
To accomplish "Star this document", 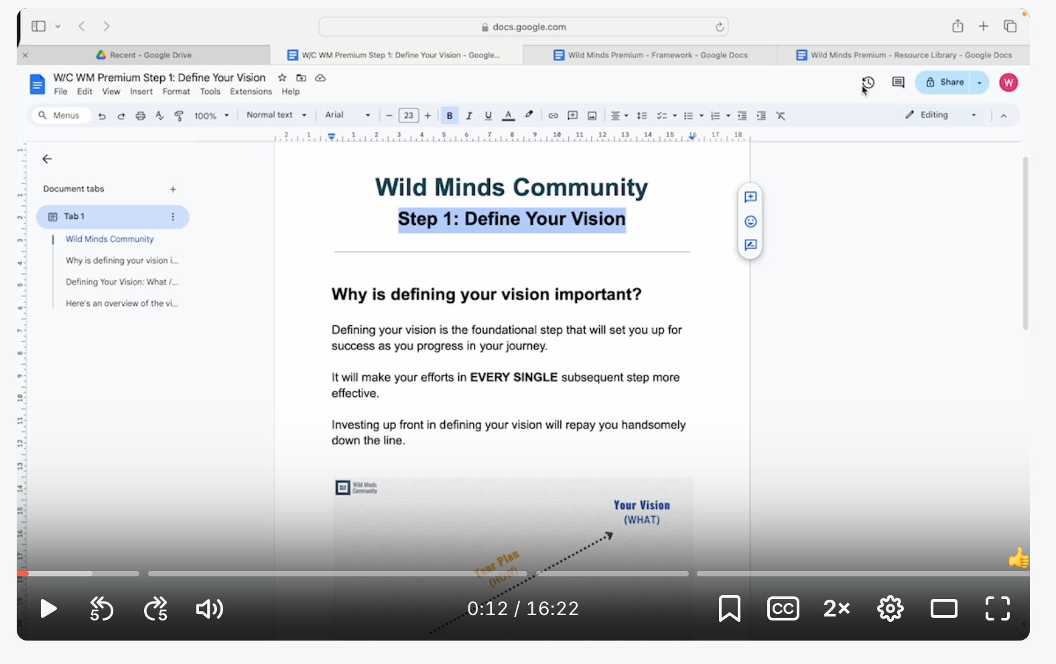I will coord(282,78).
